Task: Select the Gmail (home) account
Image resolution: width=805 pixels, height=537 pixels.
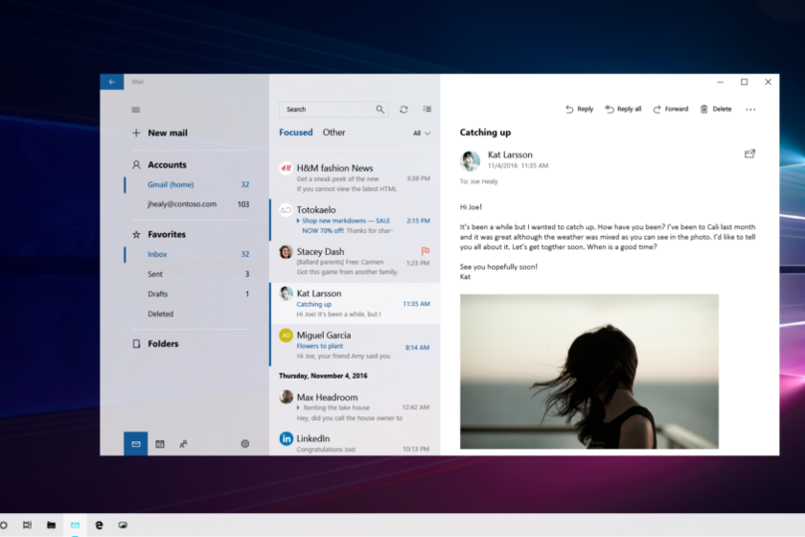Action: coord(187,184)
